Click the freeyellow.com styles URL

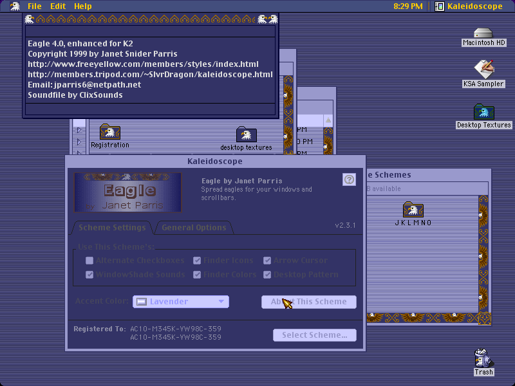point(143,64)
